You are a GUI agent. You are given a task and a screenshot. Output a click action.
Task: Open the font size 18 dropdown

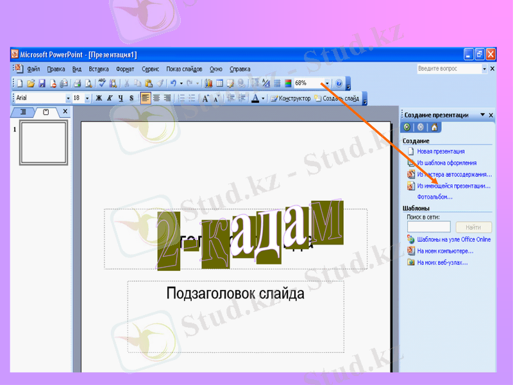pyautogui.click(x=87, y=98)
